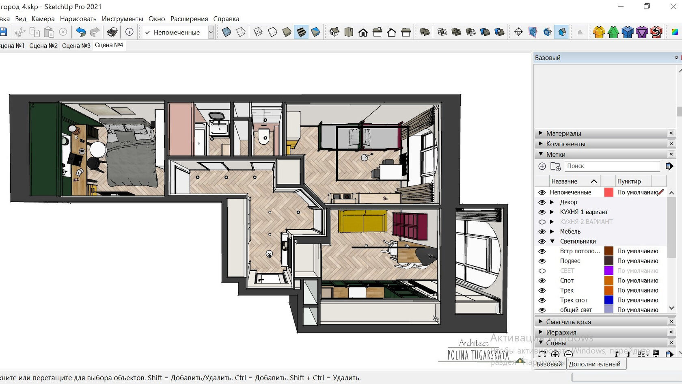Image resolution: width=682 pixels, height=384 pixels.
Task: Open the Камера menu
Action: coord(43,19)
